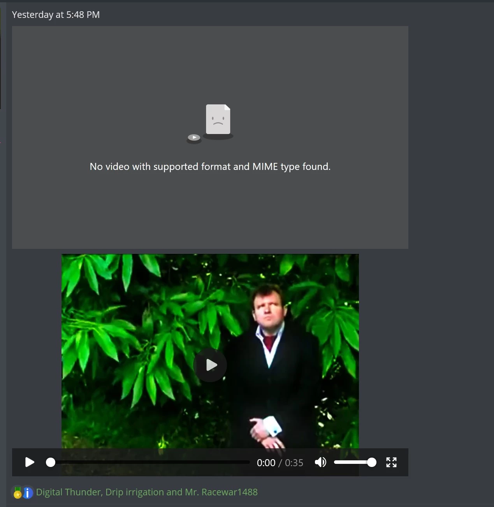The width and height of the screenshot is (494, 507).
Task: Click the seek bar handle at start
Action: pos(51,462)
